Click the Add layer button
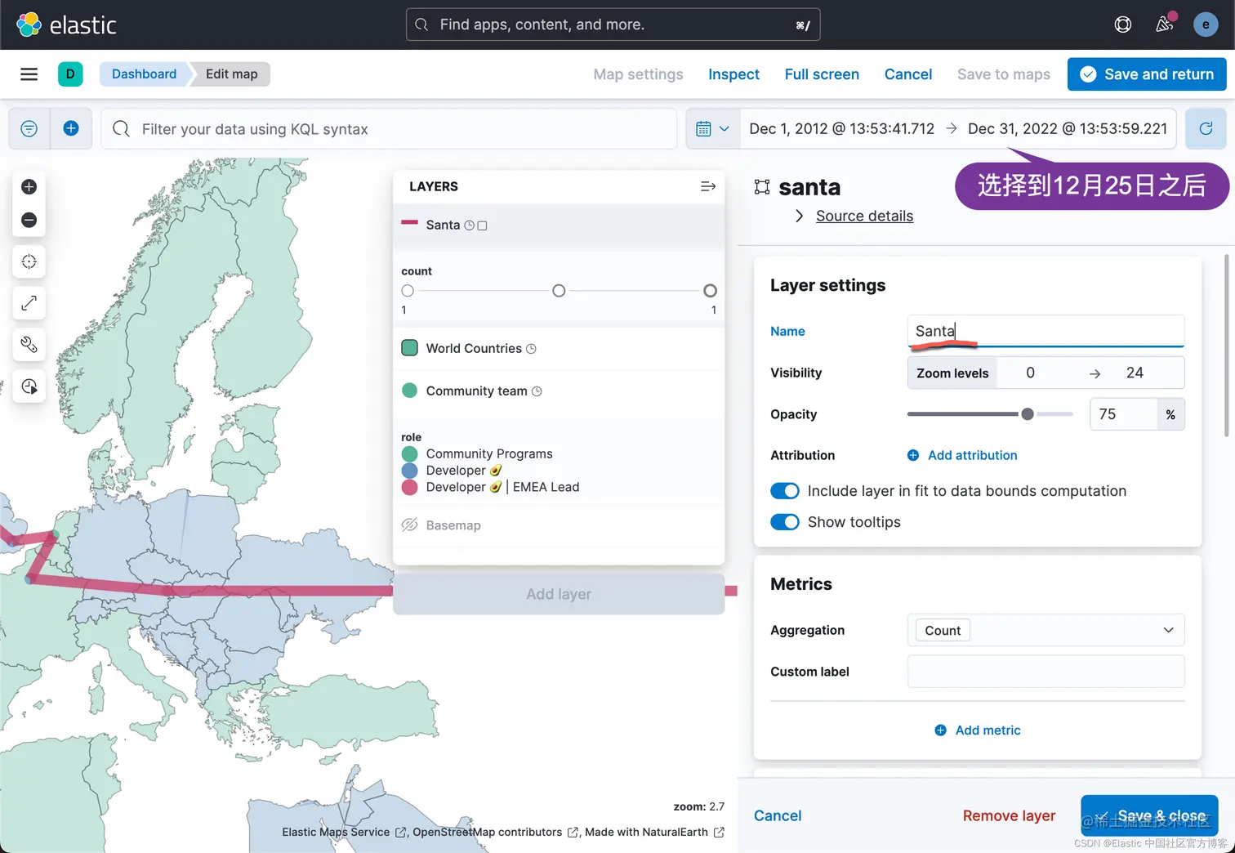 tap(559, 594)
